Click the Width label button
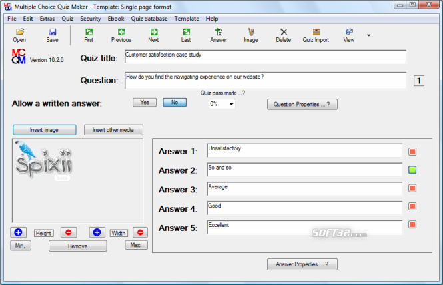Screen dimensions: 443x285 click(x=119, y=233)
